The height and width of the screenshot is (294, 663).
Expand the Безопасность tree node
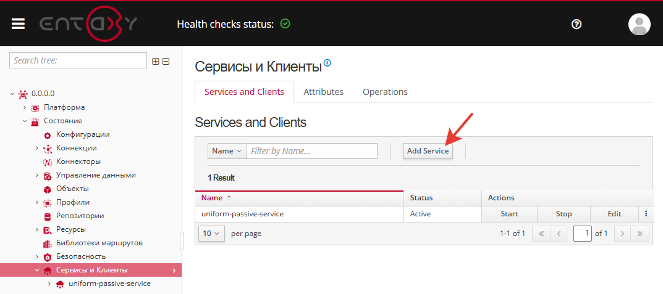37,256
